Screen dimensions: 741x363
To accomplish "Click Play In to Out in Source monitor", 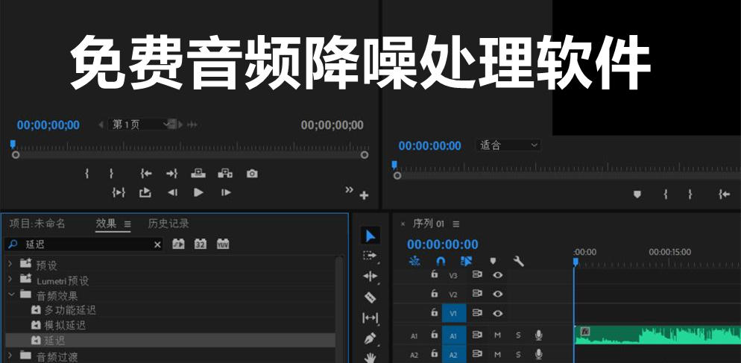I will pyautogui.click(x=118, y=192).
